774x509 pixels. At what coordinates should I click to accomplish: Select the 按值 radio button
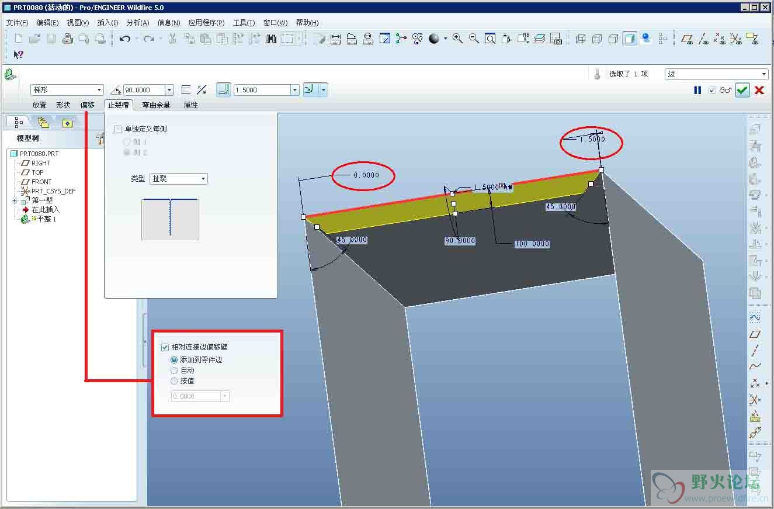coord(174,381)
